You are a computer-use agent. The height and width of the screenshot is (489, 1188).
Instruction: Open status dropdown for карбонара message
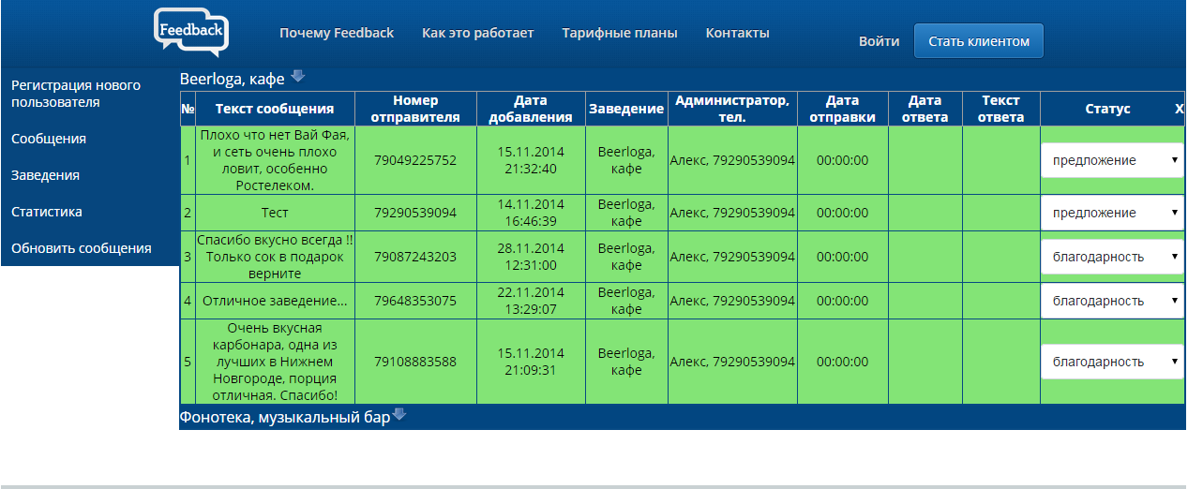[1112, 362]
